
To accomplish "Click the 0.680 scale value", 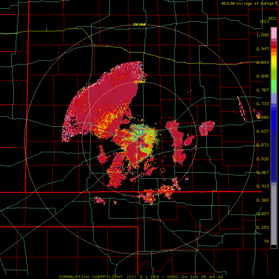I will tap(263, 117).
